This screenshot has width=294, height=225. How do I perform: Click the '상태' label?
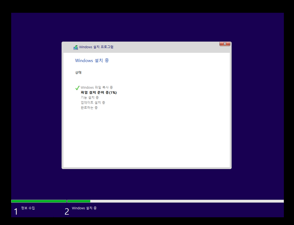tap(78, 73)
